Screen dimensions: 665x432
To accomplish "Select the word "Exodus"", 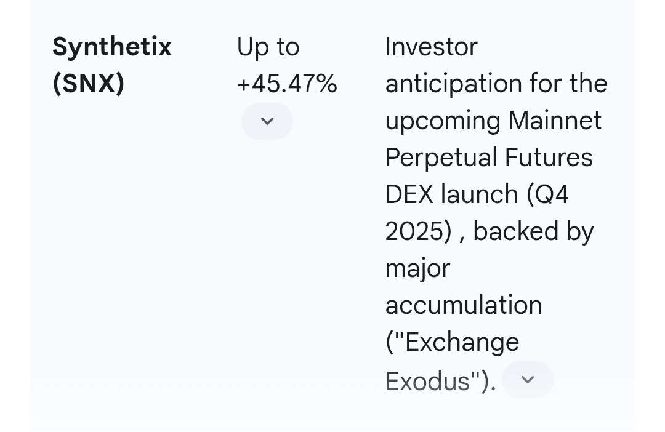I will coord(429,381).
